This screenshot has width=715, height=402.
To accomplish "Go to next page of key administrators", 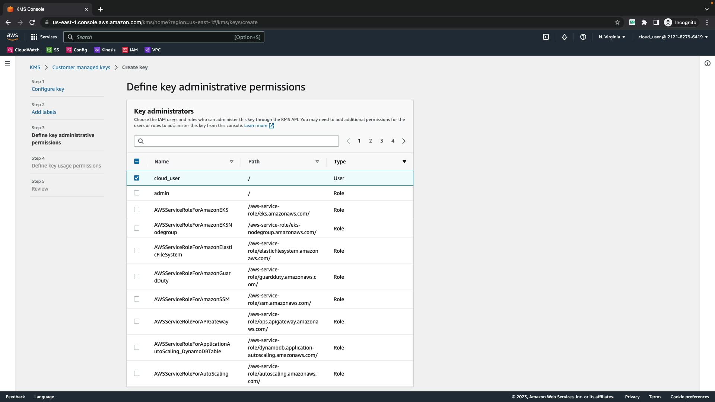I will pyautogui.click(x=404, y=141).
